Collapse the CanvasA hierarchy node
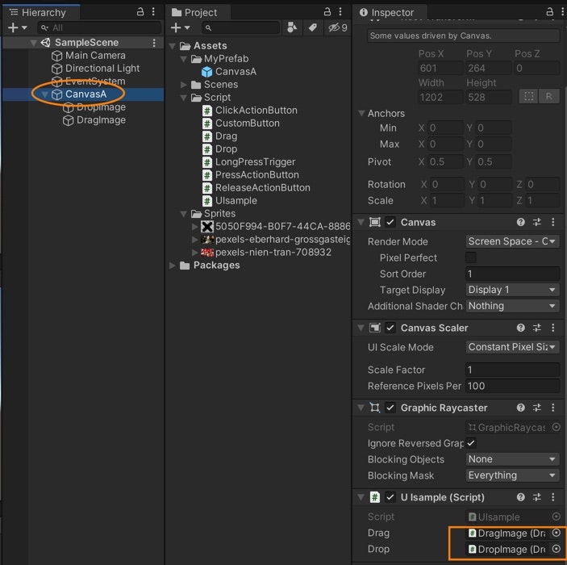Image resolution: width=567 pixels, height=565 pixels. [x=45, y=94]
